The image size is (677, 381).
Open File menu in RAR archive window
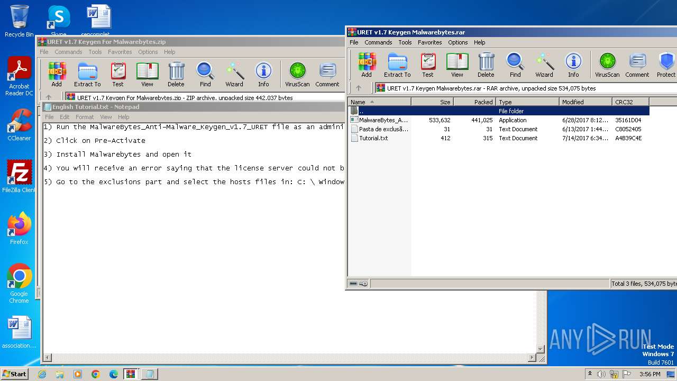(354, 42)
